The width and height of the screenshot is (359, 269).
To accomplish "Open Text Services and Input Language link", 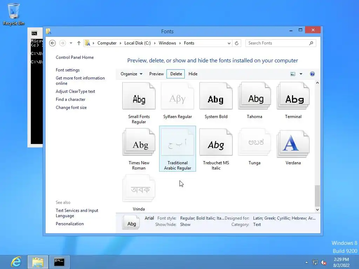I will (x=77, y=213).
